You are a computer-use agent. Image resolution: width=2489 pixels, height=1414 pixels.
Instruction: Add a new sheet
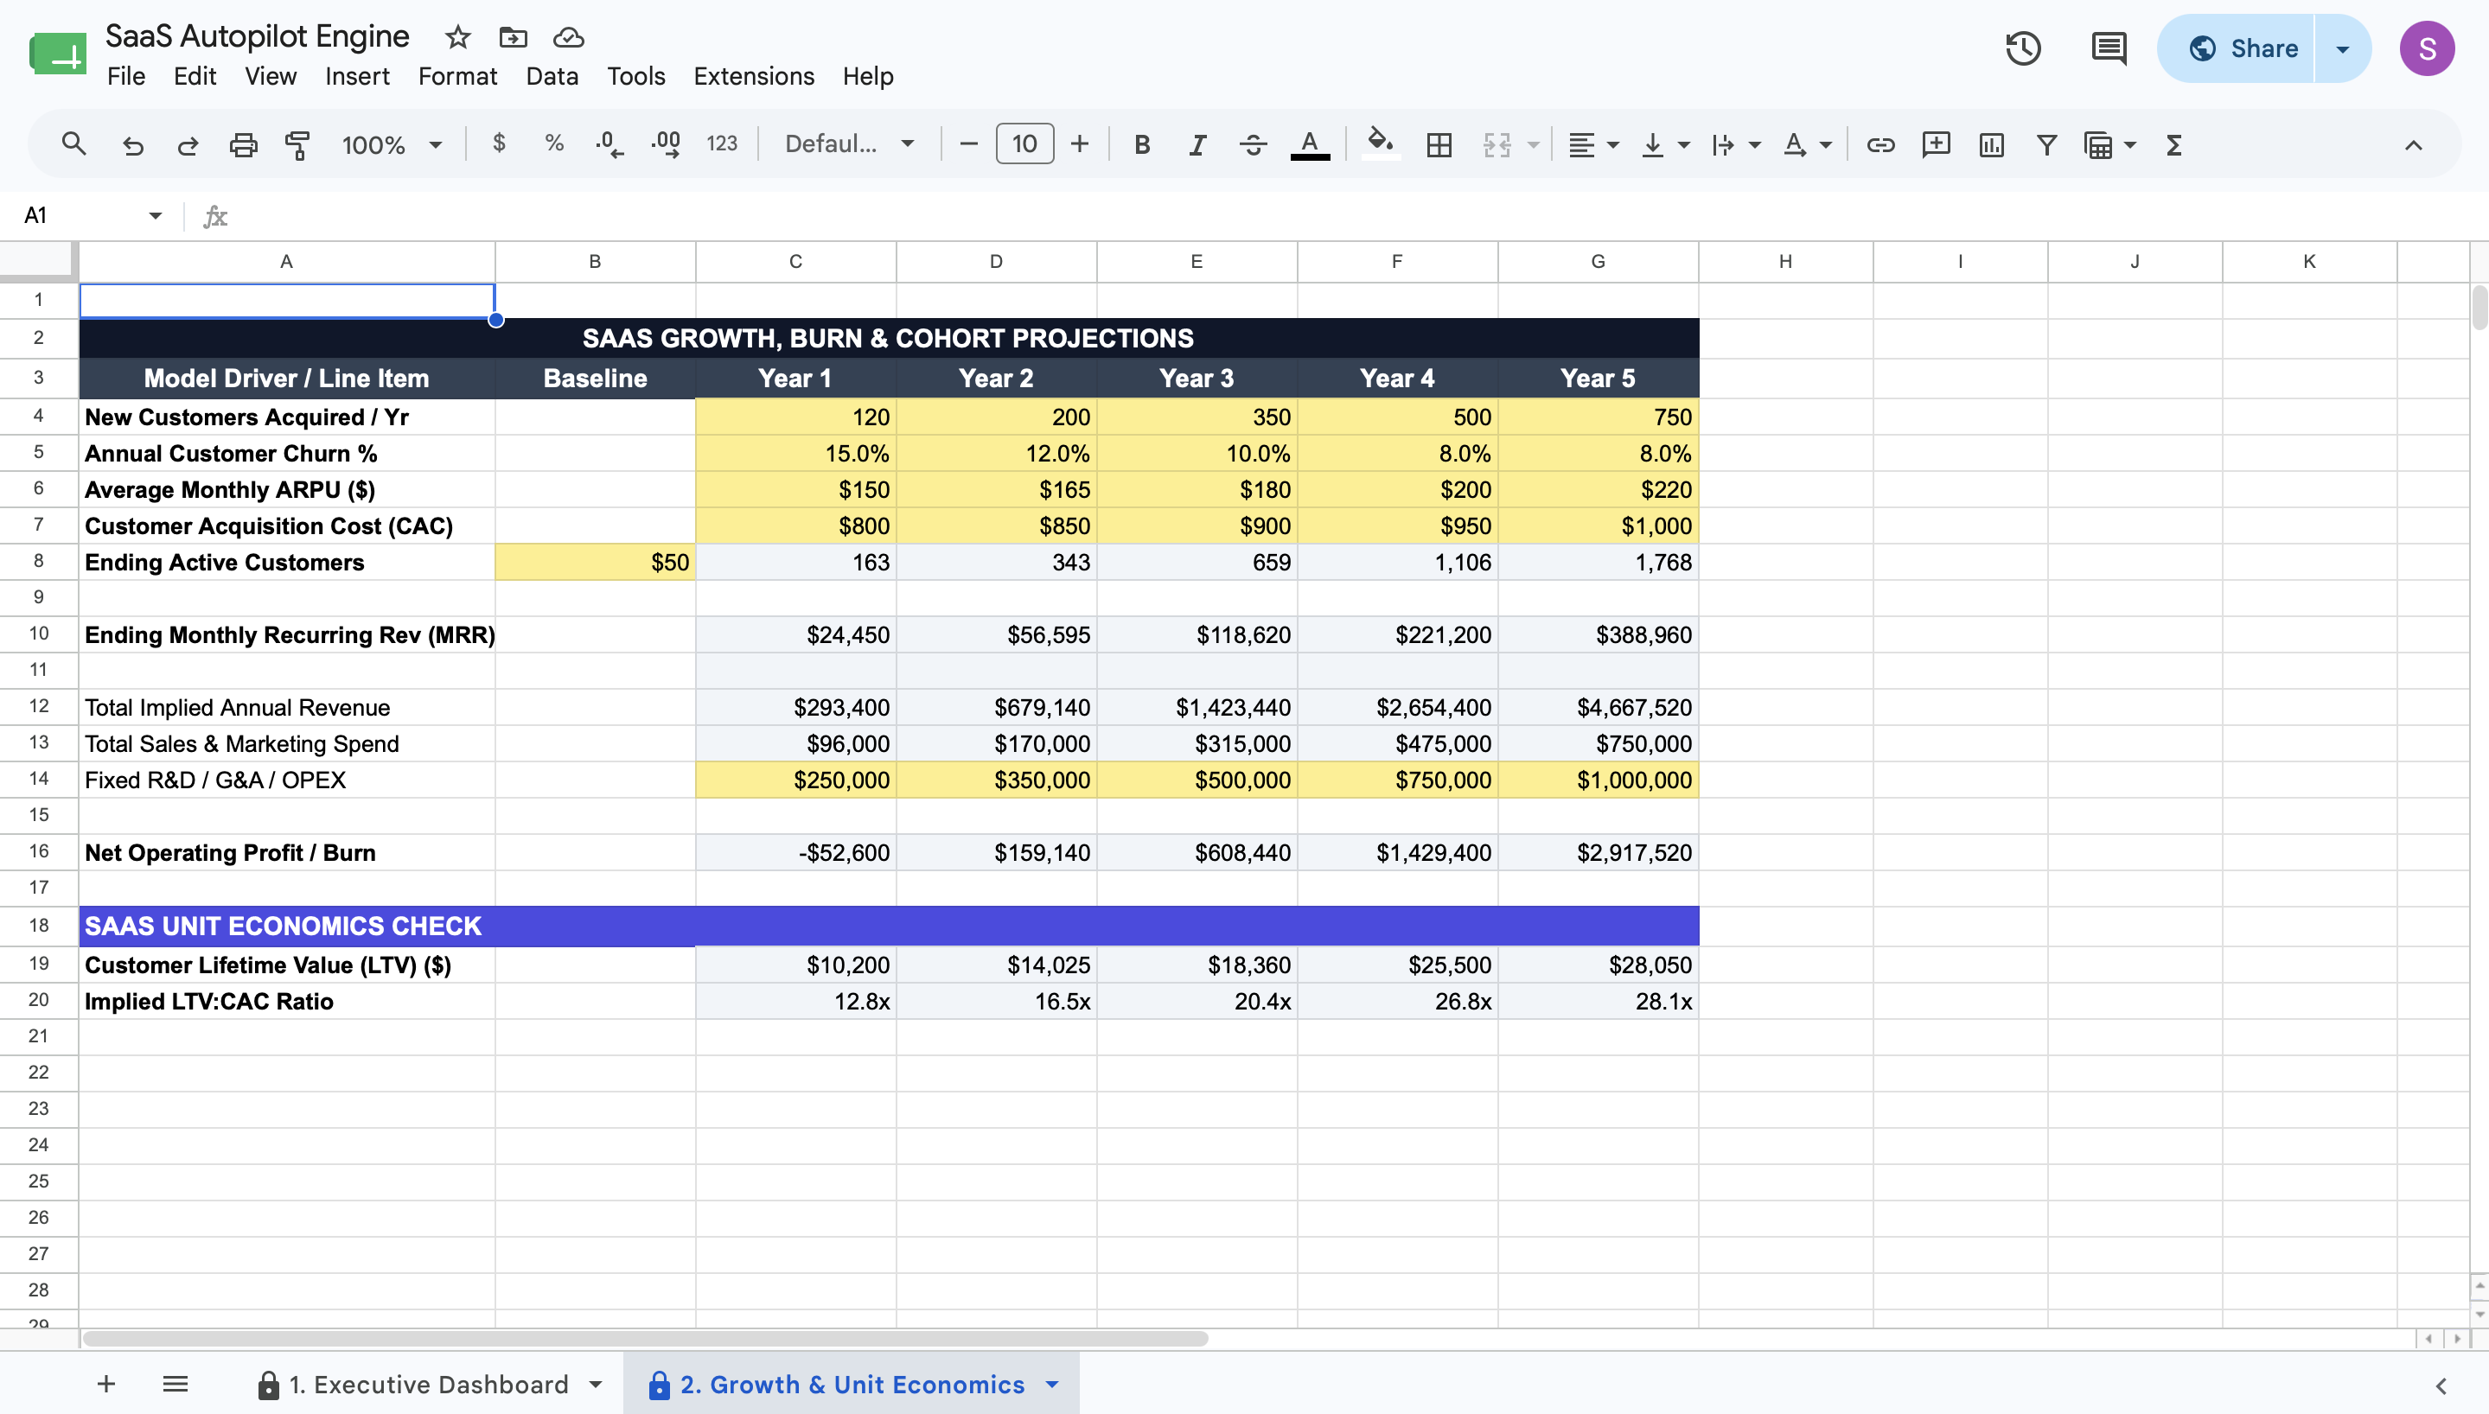click(105, 1384)
